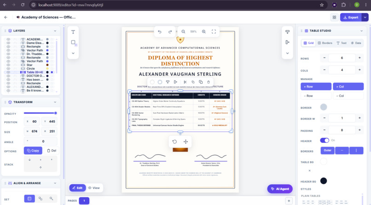
Task: Fit canvas to screen with fullscreen icon
Action: coord(214,31)
